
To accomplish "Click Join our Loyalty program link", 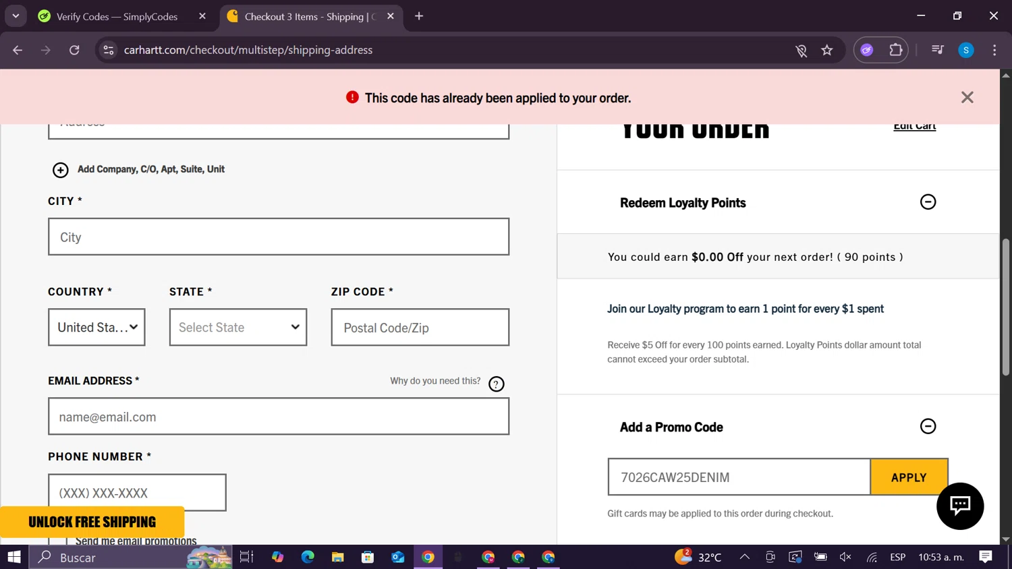I will (746, 309).
